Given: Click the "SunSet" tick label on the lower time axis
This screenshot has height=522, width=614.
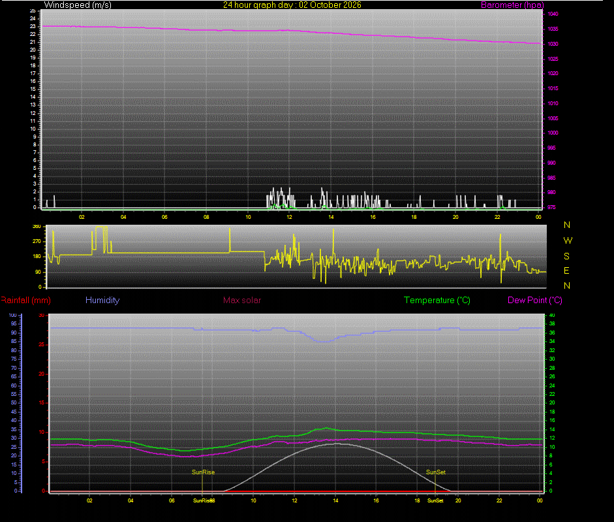Looking at the screenshot, I should (435, 501).
